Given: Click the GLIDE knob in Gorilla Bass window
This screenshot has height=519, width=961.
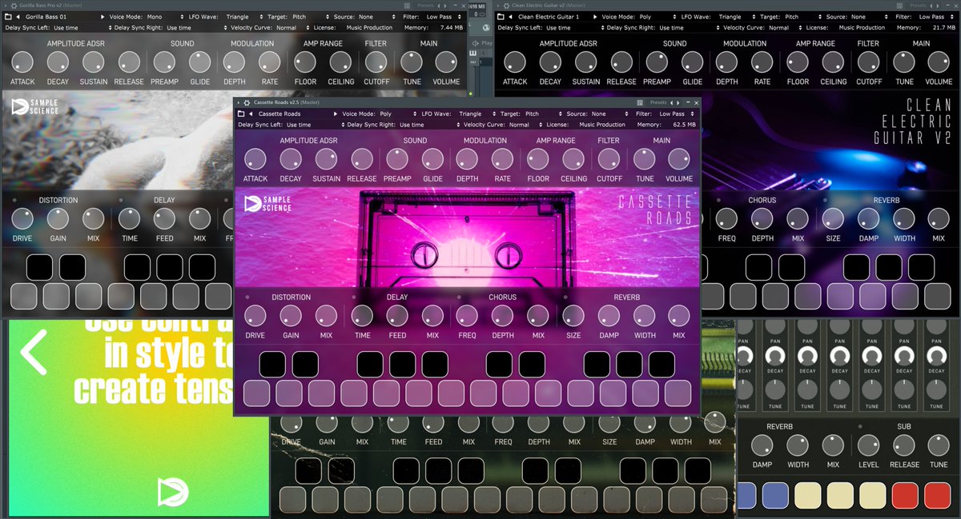Looking at the screenshot, I should click(199, 62).
